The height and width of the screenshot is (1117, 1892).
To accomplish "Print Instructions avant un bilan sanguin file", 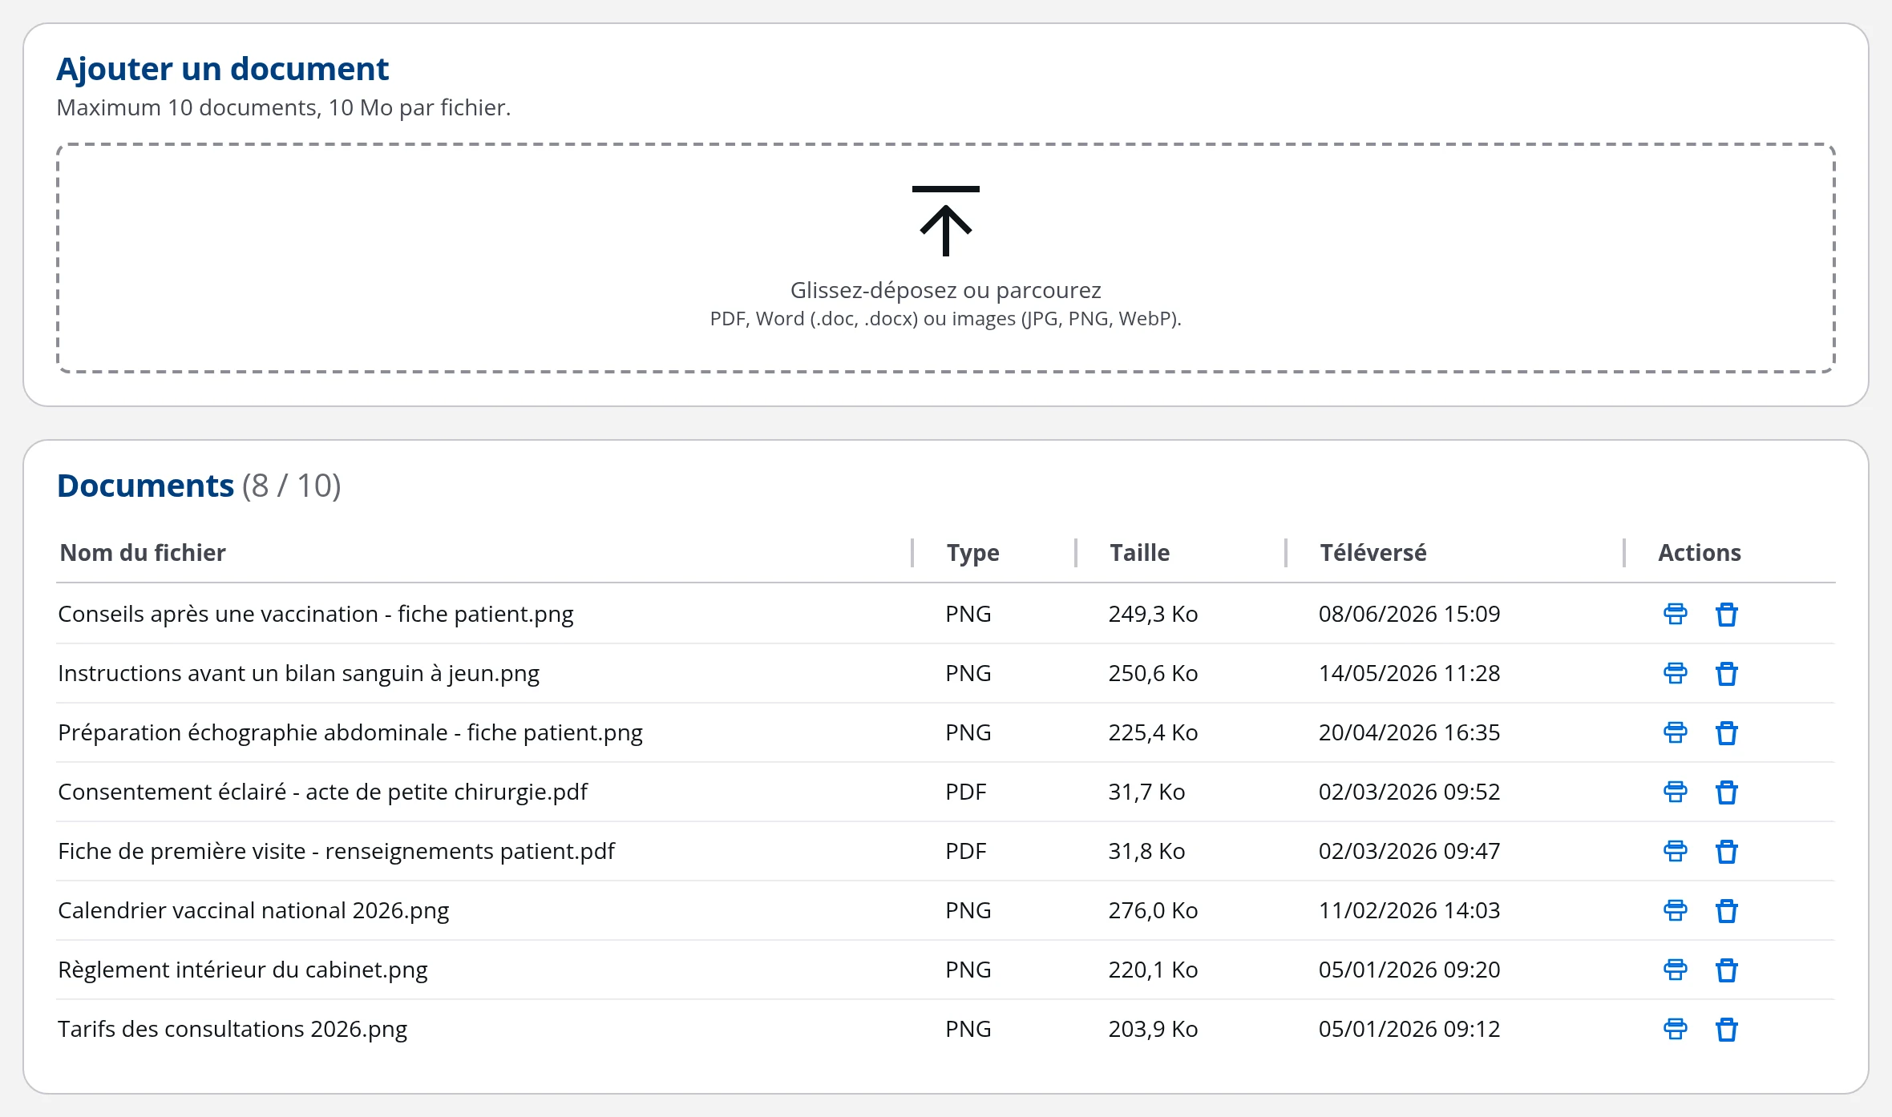I will point(1675,673).
